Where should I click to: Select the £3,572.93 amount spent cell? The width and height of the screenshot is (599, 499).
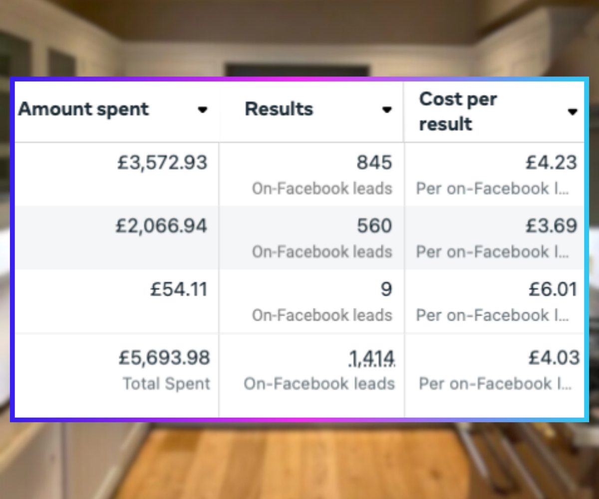coord(162,163)
